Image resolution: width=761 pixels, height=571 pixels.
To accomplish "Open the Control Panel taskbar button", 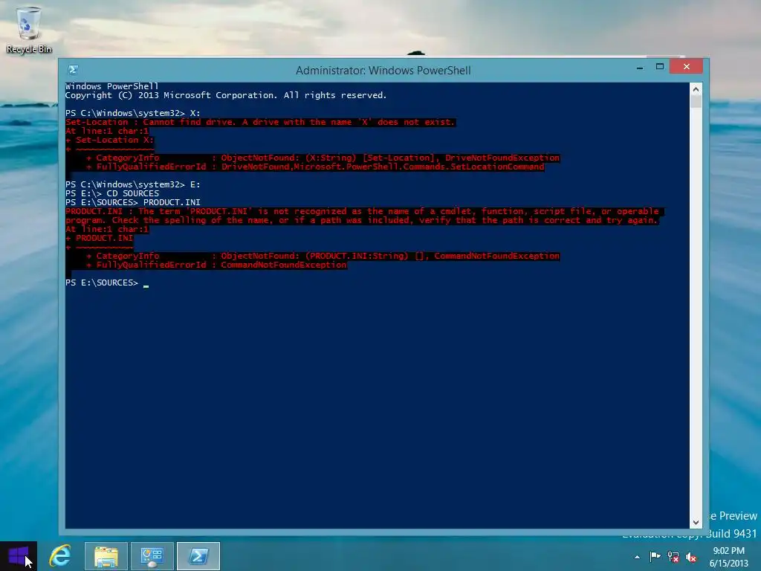I will point(152,556).
